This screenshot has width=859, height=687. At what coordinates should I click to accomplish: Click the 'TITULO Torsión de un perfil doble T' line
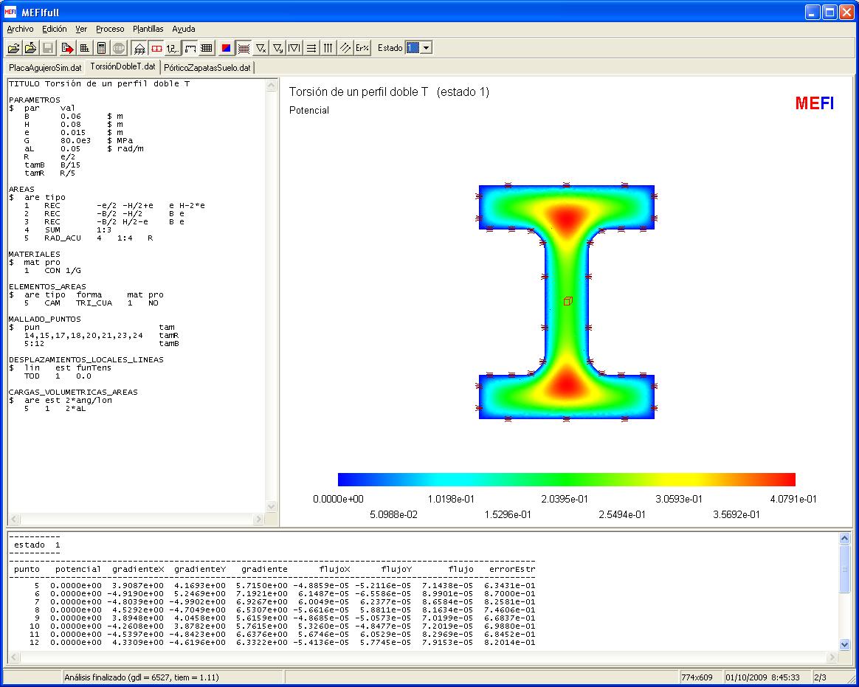[x=99, y=84]
